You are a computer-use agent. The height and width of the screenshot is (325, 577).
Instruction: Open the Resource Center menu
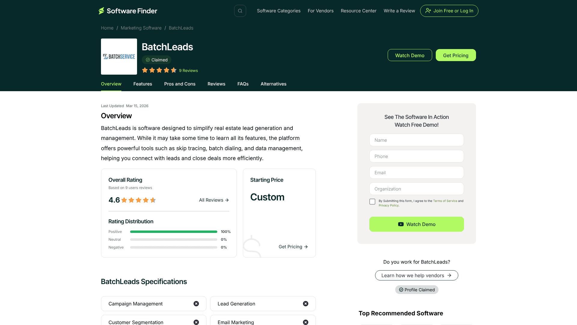point(359,11)
